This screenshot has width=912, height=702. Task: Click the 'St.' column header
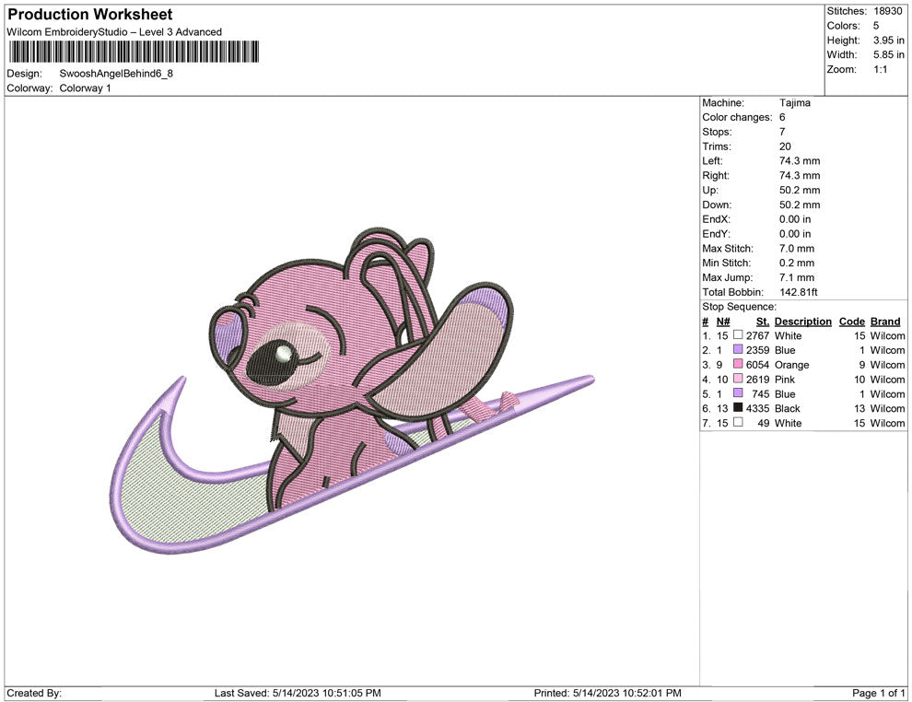pyautogui.click(x=763, y=322)
